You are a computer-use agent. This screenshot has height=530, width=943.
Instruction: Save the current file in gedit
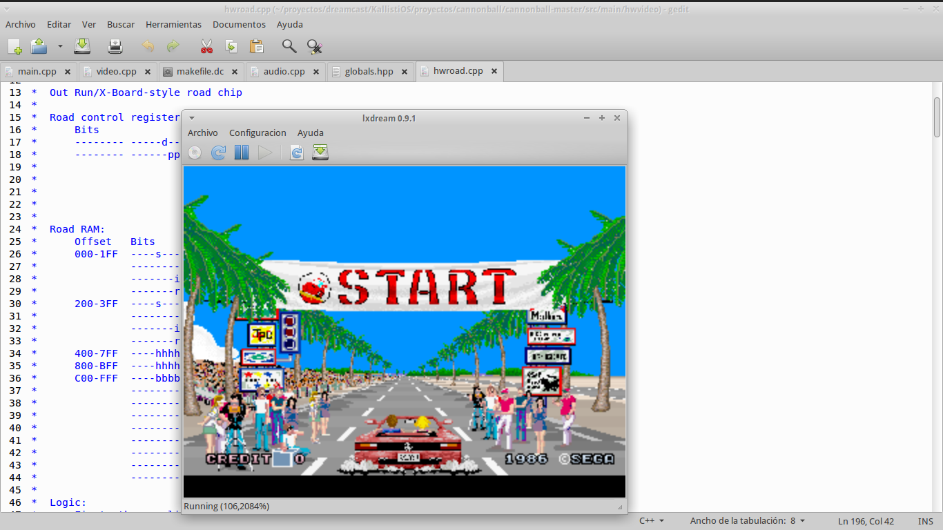click(82, 46)
